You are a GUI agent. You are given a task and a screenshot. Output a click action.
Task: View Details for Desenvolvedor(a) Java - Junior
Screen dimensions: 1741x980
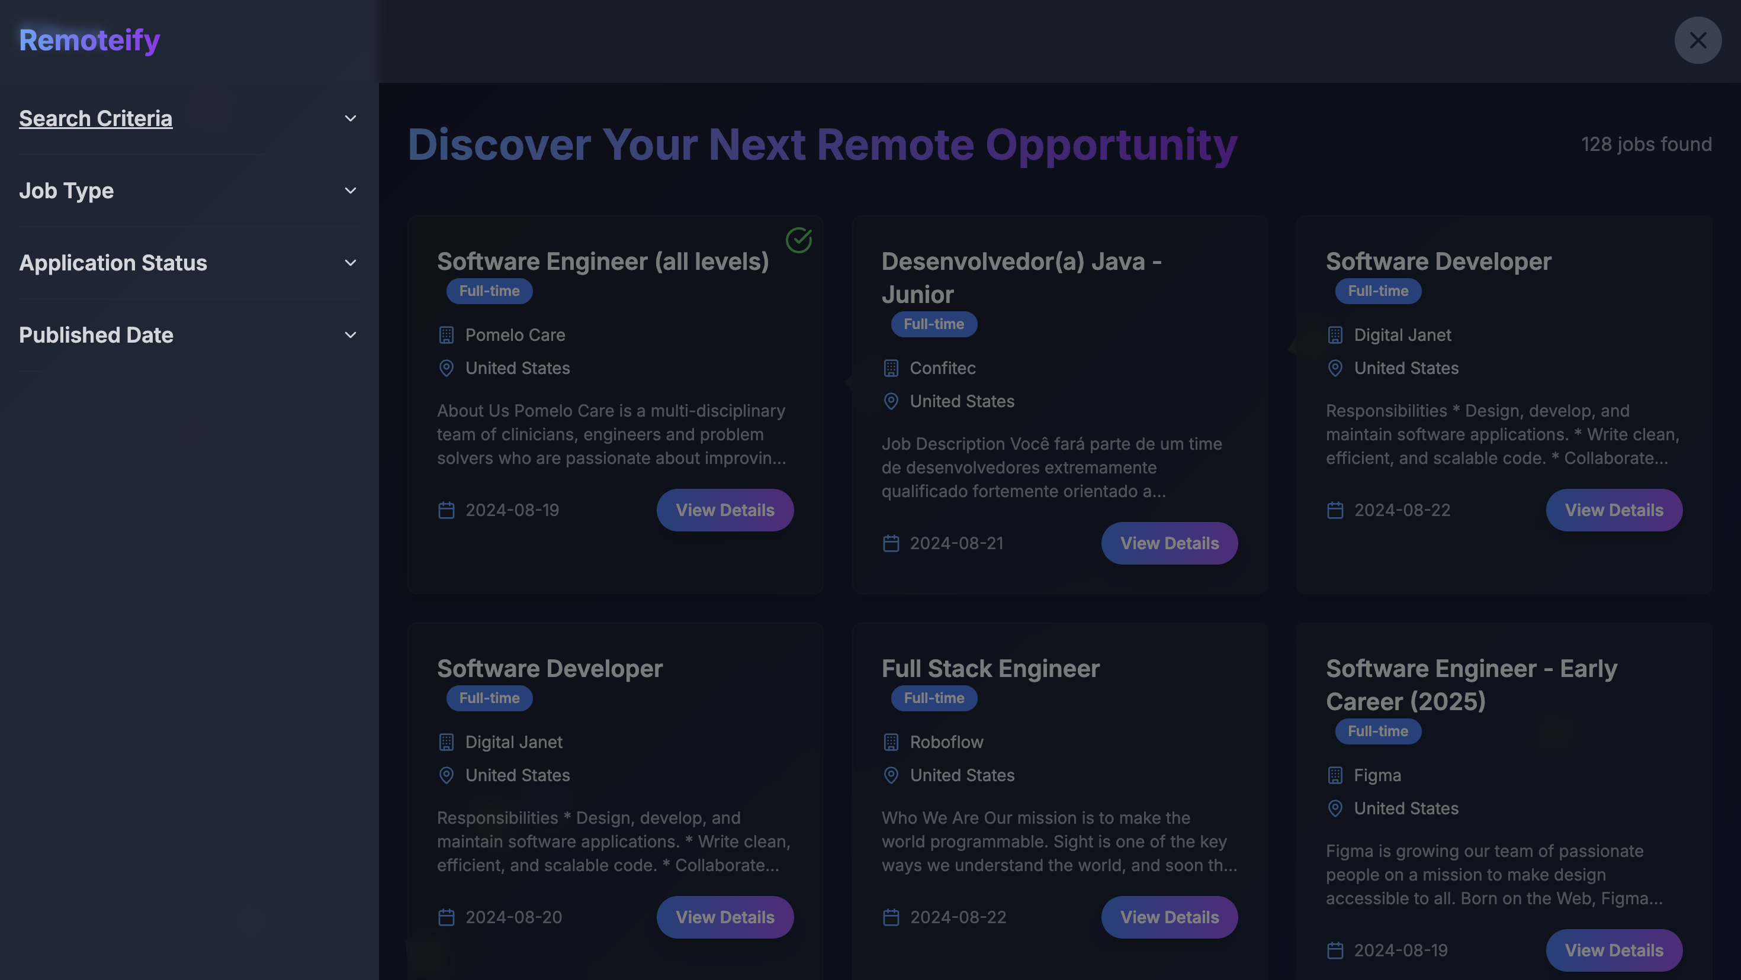click(1169, 543)
